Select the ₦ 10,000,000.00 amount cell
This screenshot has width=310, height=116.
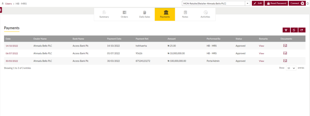(x=176, y=53)
